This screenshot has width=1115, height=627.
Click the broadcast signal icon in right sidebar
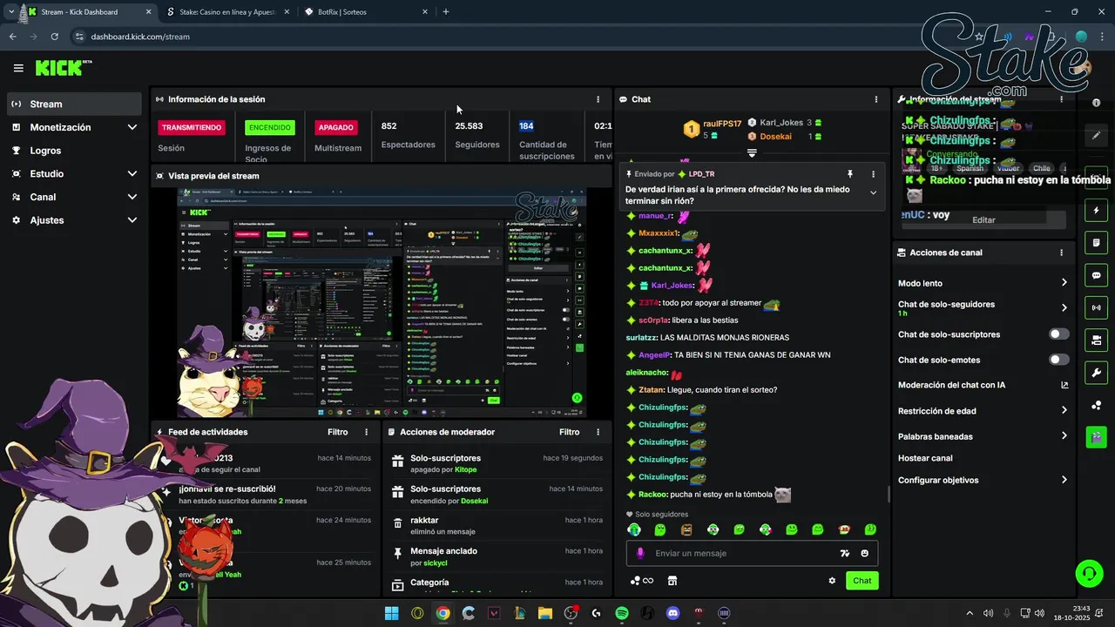pos(1096,307)
